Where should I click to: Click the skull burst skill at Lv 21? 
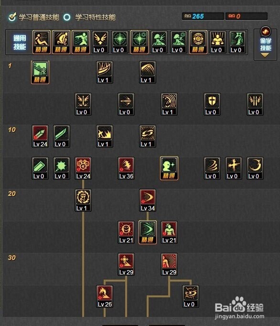126,232
